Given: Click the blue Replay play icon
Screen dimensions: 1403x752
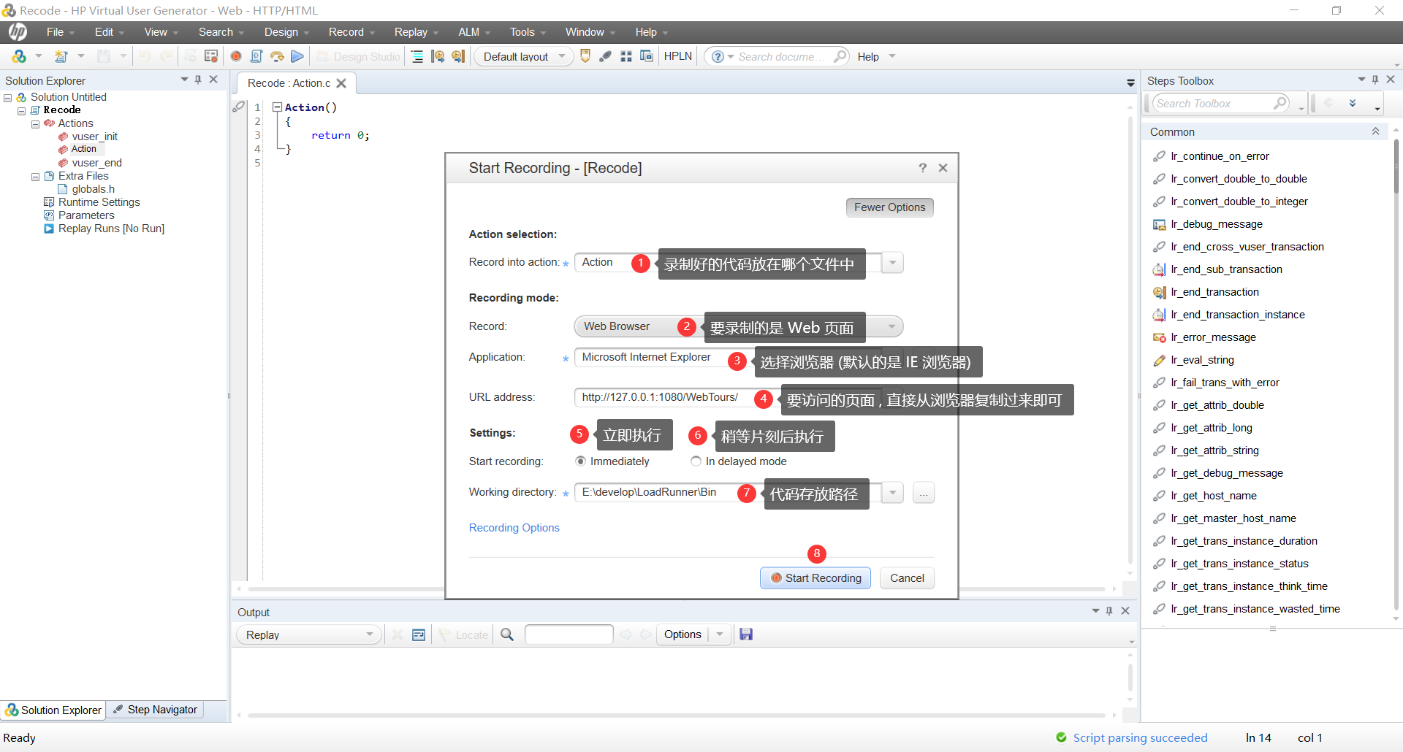Looking at the screenshot, I should coord(297,56).
